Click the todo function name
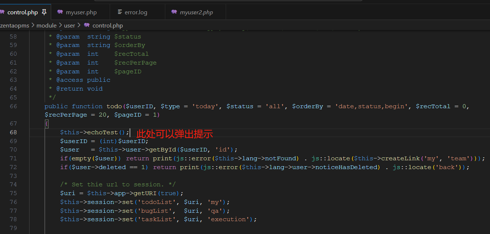490x234 pixels. click(114, 106)
